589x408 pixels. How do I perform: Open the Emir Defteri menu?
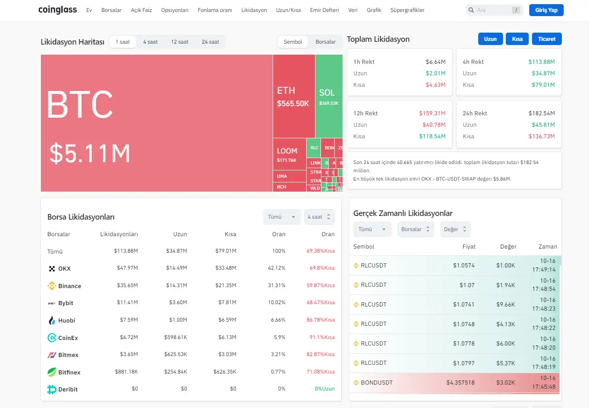click(324, 10)
